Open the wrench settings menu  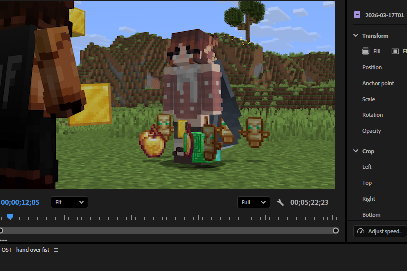(280, 202)
